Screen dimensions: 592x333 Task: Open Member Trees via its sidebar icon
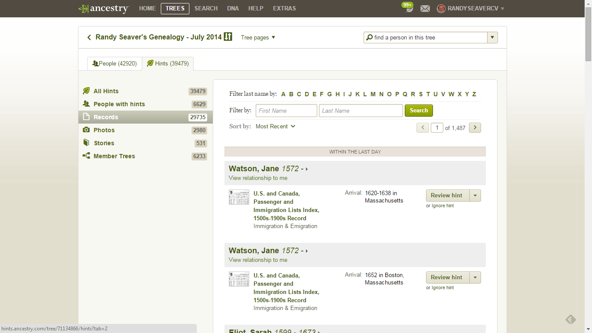tap(86, 156)
